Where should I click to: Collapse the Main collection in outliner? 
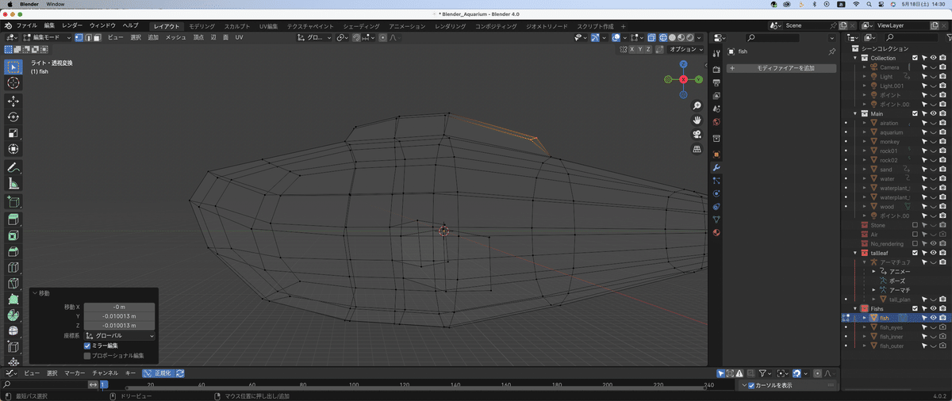(856, 113)
